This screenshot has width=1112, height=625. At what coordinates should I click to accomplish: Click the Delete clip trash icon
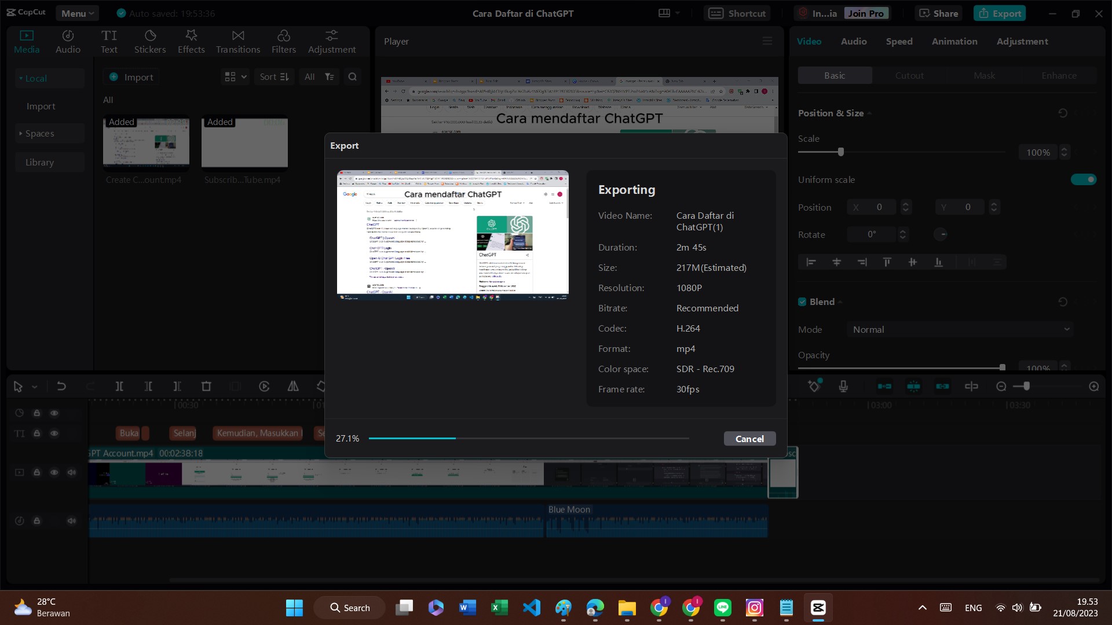[206, 387]
